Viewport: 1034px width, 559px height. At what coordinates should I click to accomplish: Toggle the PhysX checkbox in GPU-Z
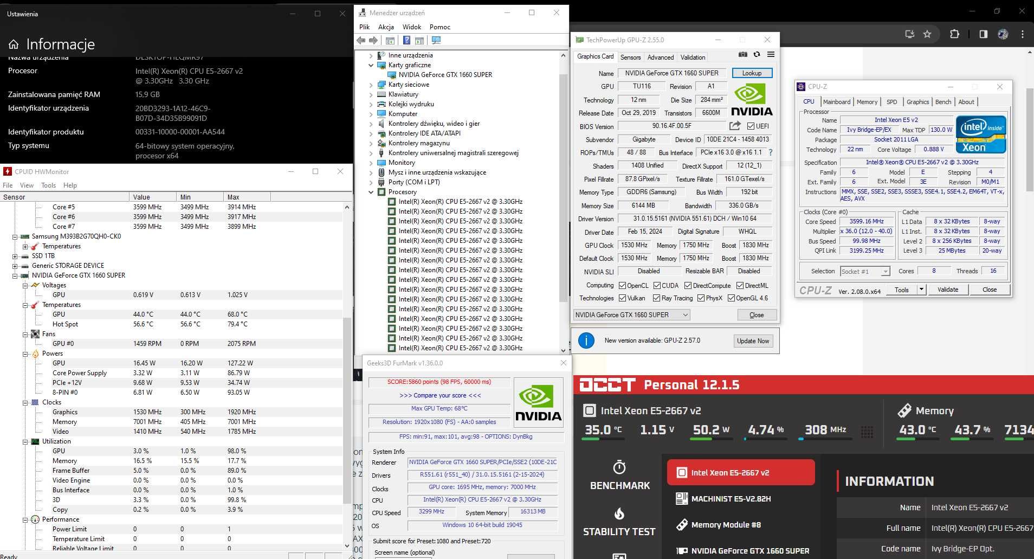(701, 298)
